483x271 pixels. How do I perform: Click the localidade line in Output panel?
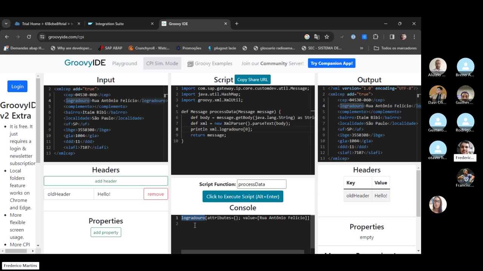point(378,123)
